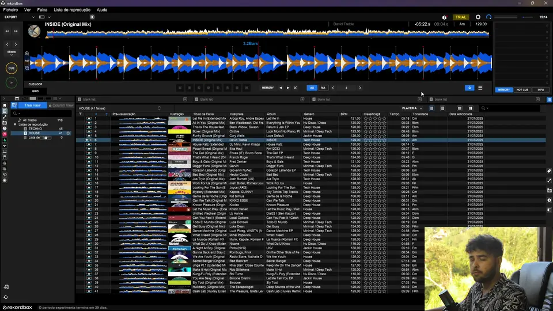553x311 pixels.
Task: Switch to the HOT CUE panel tab
Action: click(522, 90)
